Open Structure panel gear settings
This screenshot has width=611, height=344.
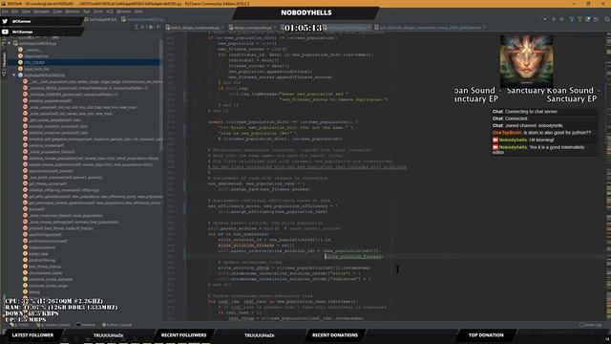click(x=151, y=28)
